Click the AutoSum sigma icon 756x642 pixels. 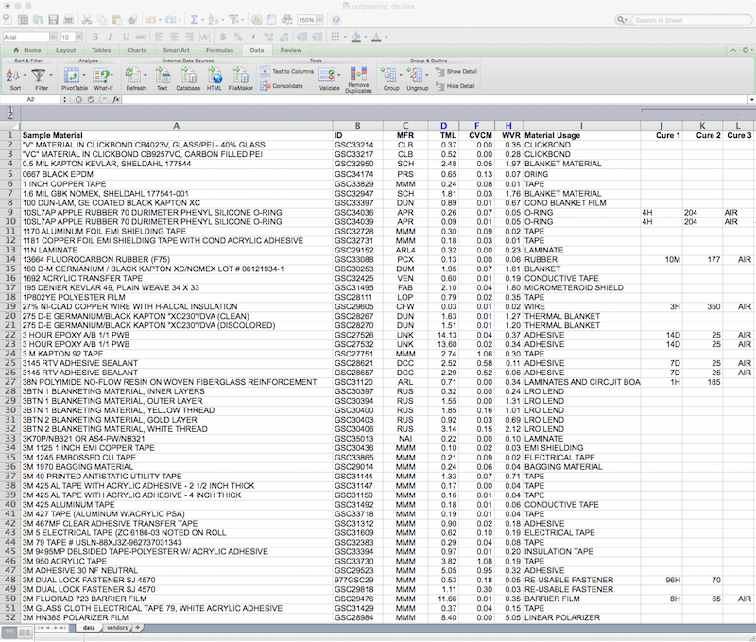(x=194, y=20)
